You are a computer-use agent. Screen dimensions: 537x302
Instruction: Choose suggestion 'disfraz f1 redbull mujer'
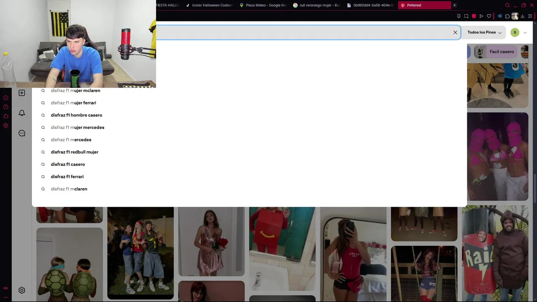(x=75, y=152)
